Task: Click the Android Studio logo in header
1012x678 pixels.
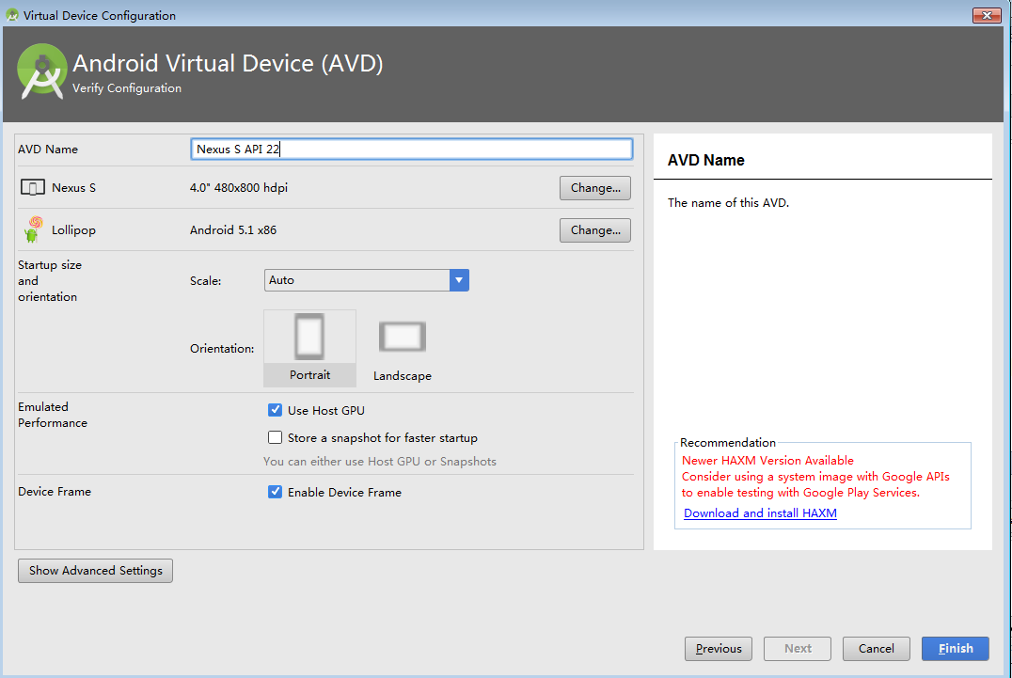Action: [41, 71]
